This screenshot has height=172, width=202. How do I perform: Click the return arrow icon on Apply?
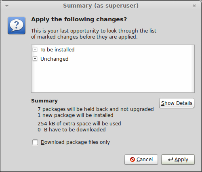coord(170,160)
